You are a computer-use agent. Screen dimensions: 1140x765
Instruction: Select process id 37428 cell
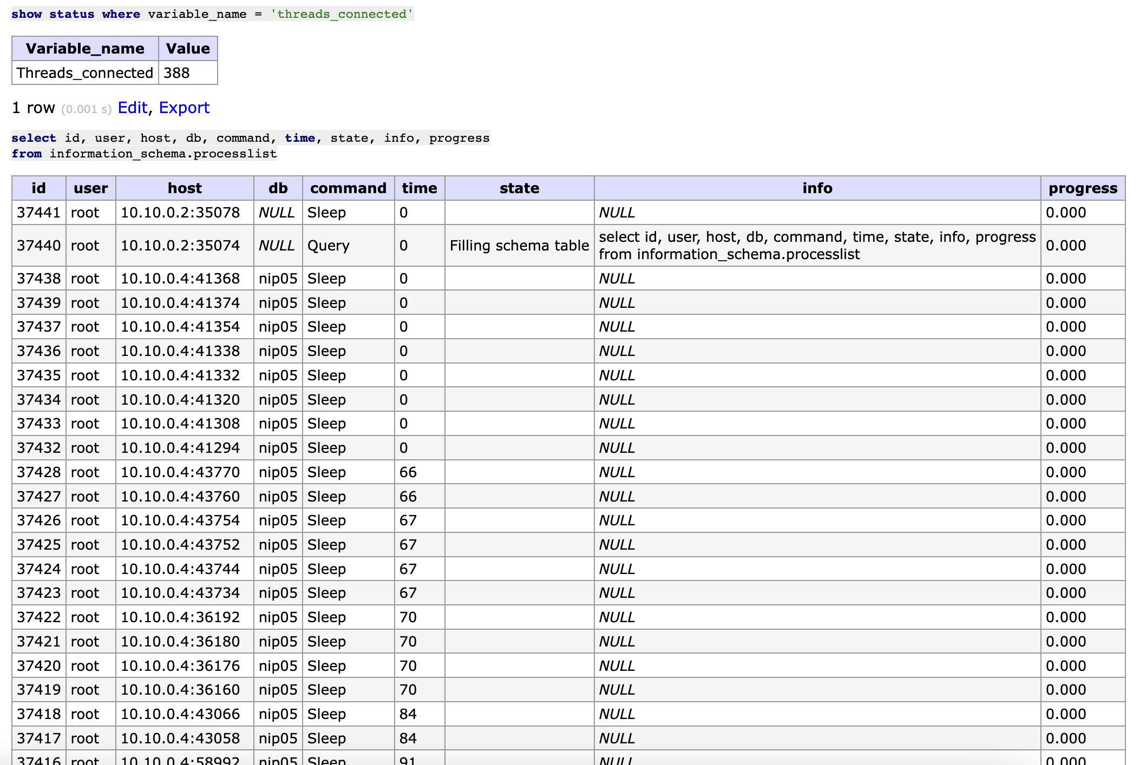pos(39,472)
